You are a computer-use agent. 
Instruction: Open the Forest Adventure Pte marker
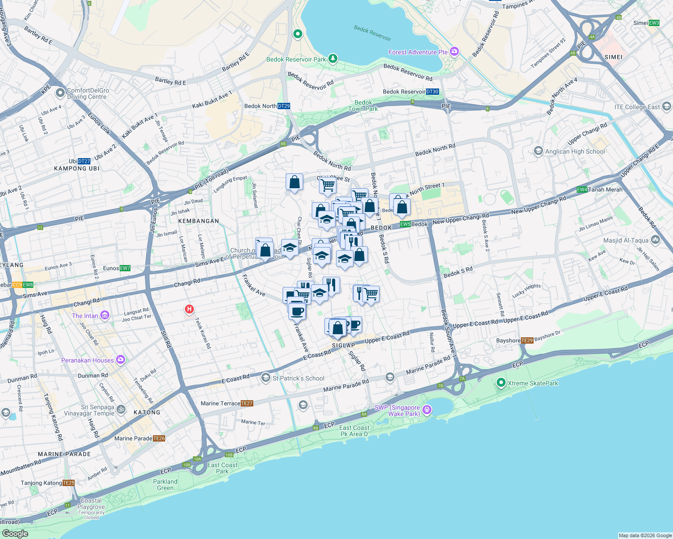(x=454, y=52)
